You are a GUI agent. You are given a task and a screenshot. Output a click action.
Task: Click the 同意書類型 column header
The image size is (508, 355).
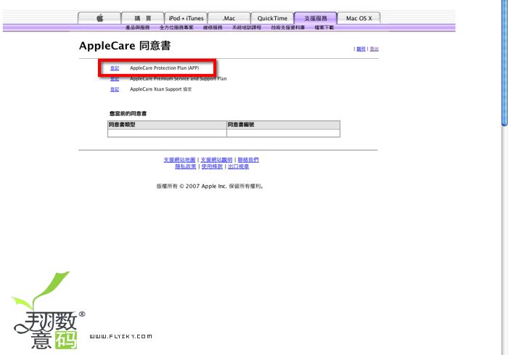167,125
